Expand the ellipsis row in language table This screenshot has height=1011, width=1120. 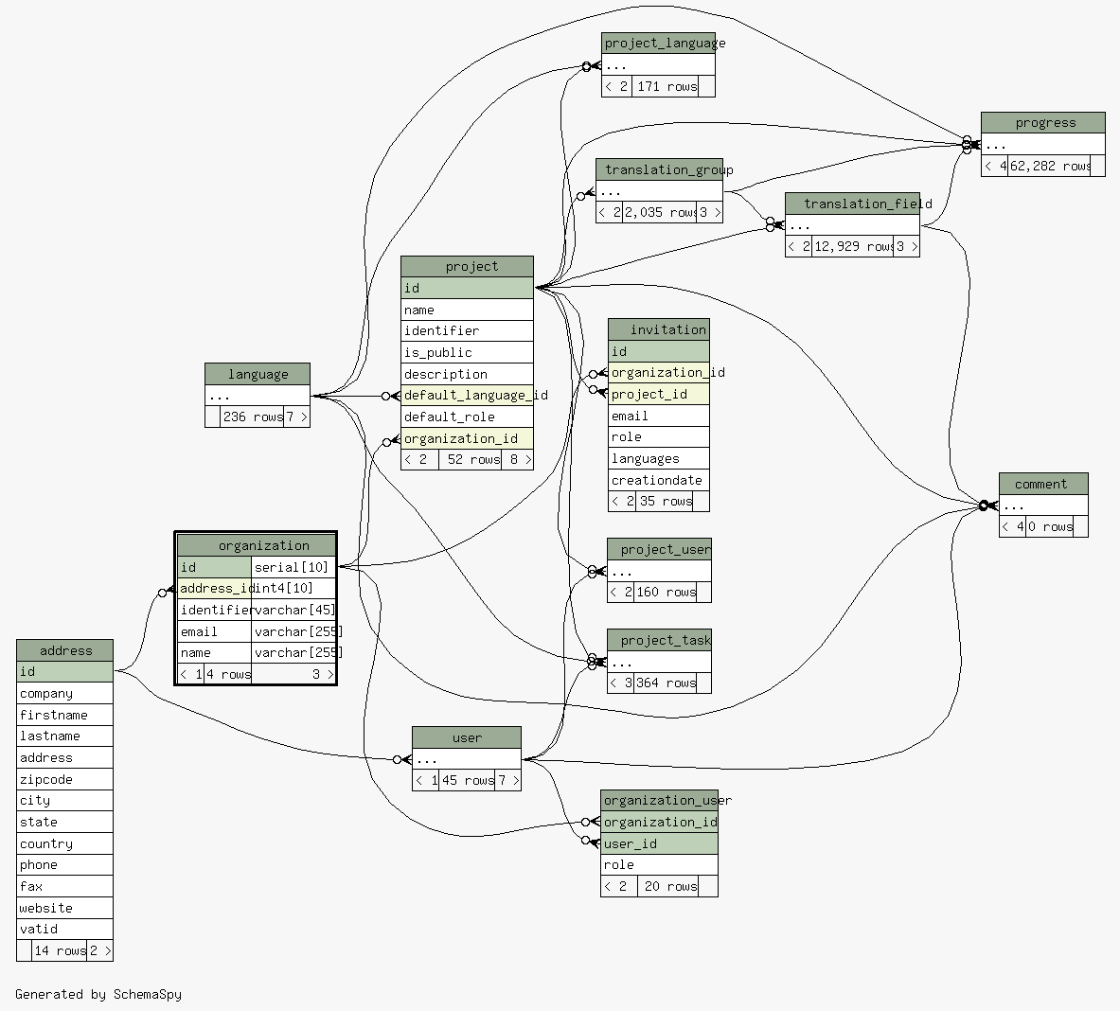coord(258,396)
